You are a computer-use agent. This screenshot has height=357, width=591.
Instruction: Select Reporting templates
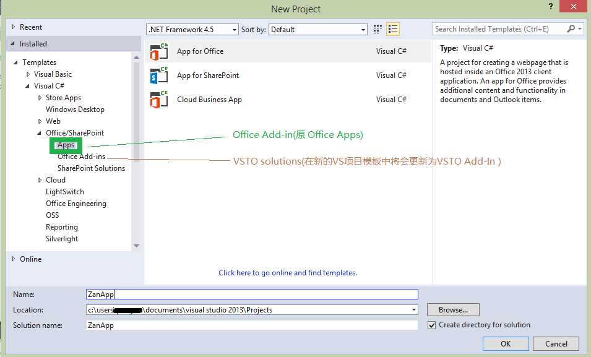pyautogui.click(x=62, y=227)
